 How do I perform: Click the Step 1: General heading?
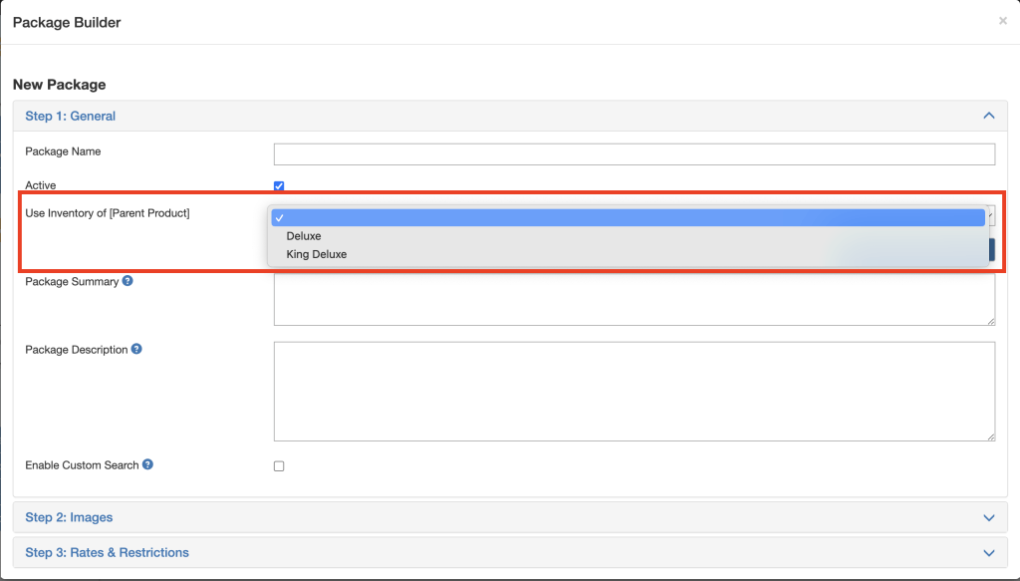(x=70, y=116)
